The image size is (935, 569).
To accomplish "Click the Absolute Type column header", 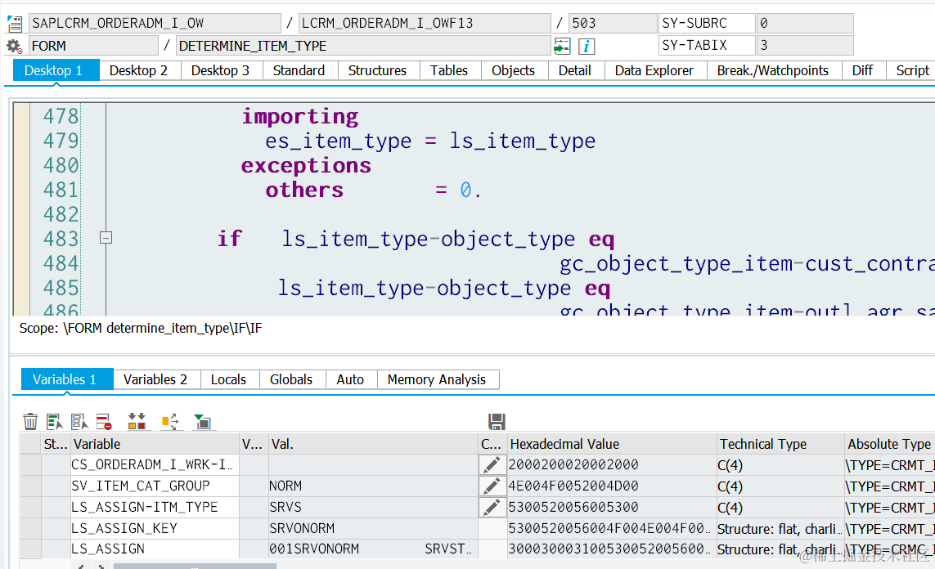I will [x=889, y=444].
